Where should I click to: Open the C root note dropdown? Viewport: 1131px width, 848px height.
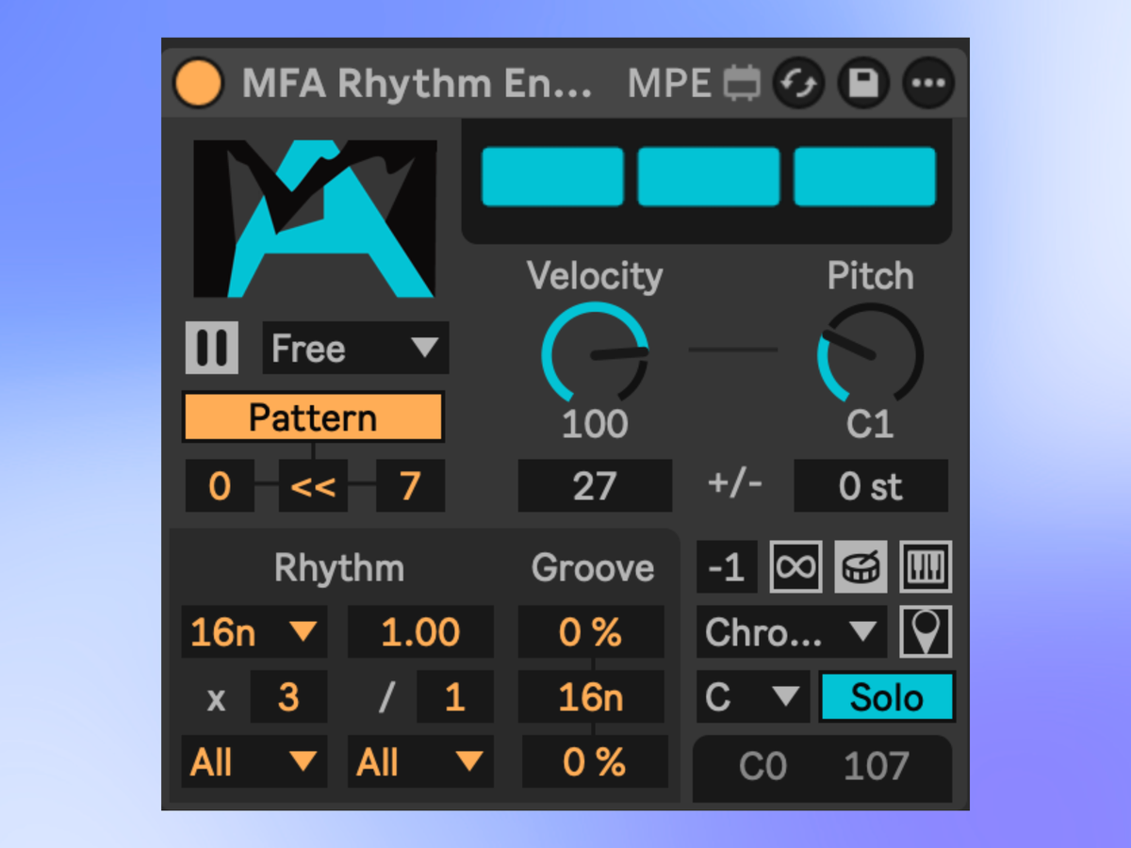pos(753,697)
